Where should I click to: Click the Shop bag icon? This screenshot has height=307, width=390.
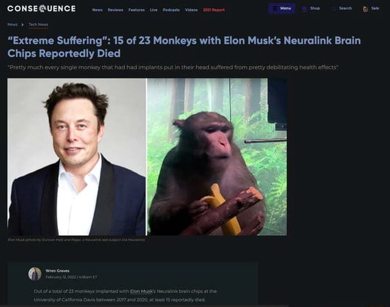[x=304, y=9]
